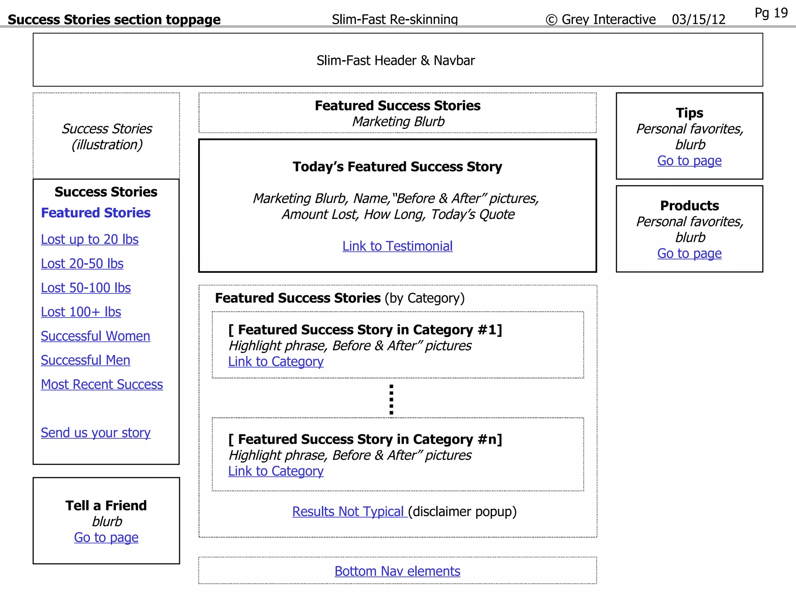Open the Lost up to 20 lbs link
This screenshot has width=796, height=597.
pyautogui.click(x=89, y=239)
